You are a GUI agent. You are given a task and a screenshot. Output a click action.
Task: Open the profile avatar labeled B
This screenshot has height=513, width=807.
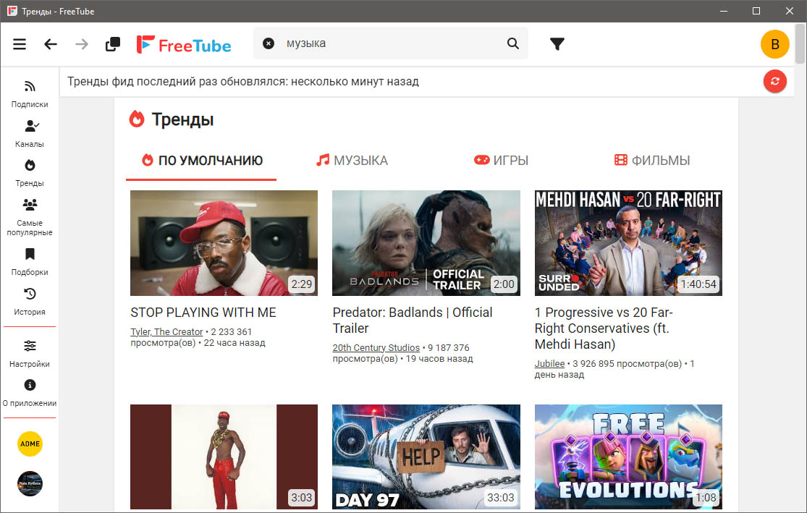[x=774, y=44]
